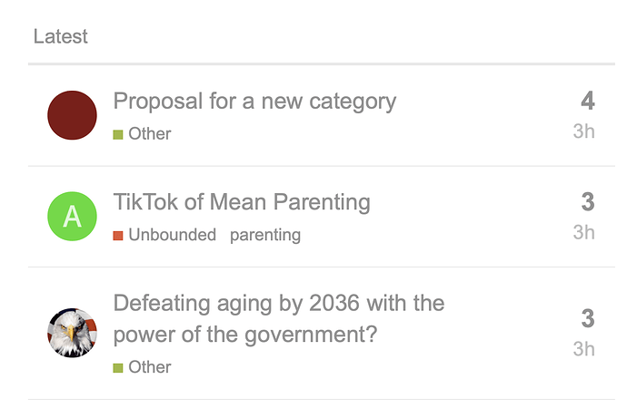
Task: Select the Unbounded category label
Action: click(x=173, y=235)
